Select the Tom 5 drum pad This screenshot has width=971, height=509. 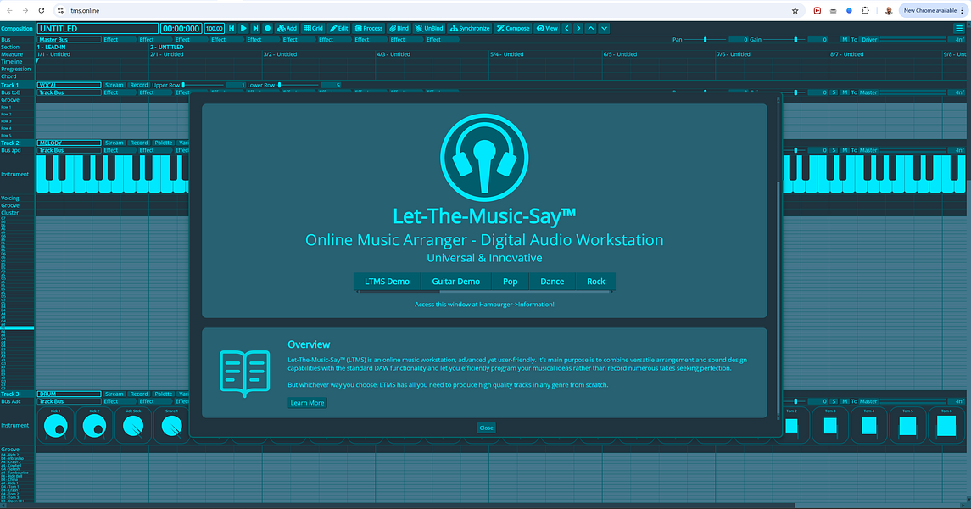point(908,425)
